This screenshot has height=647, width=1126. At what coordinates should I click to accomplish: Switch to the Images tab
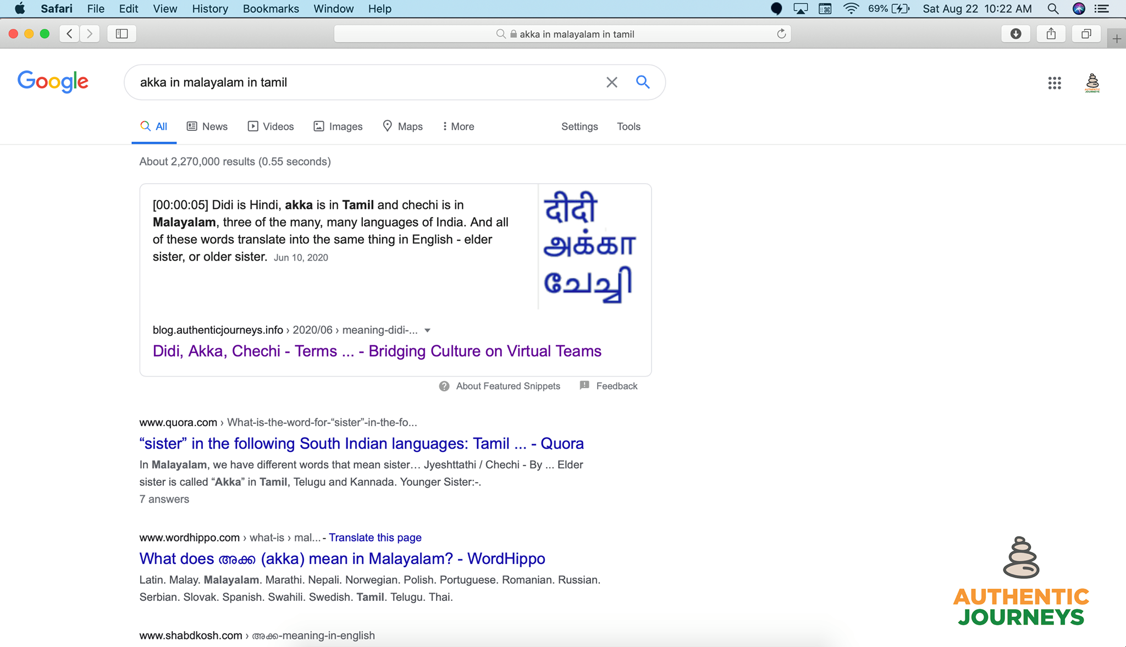click(338, 126)
